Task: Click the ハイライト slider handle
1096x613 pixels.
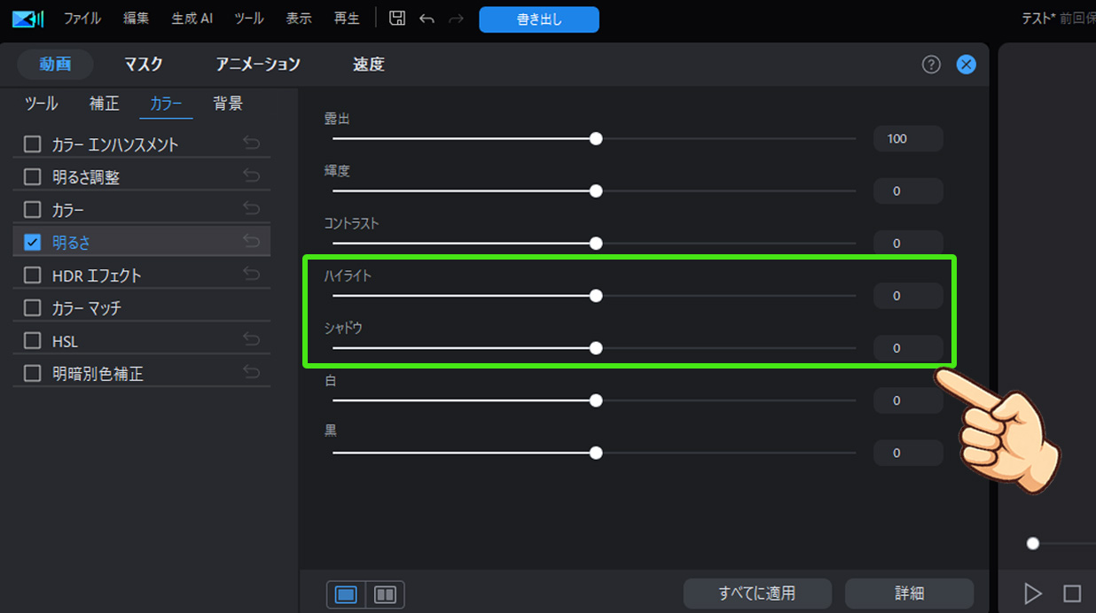Action: coord(596,296)
